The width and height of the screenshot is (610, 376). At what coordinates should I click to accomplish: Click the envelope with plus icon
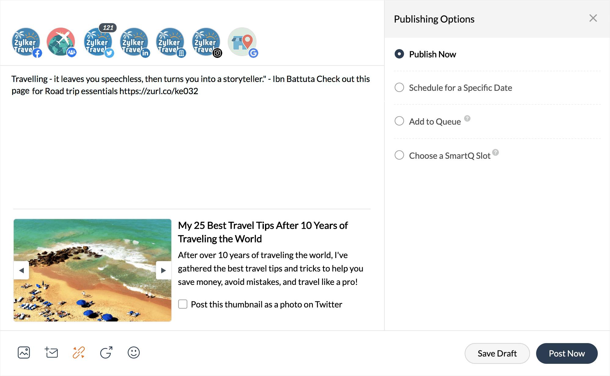click(51, 353)
